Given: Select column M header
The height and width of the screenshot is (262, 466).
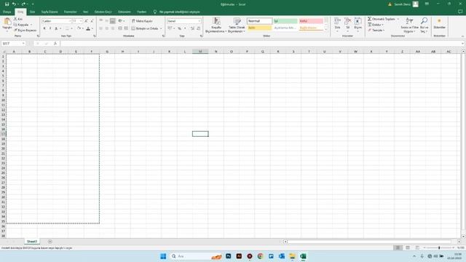Looking at the screenshot, I should [200, 52].
